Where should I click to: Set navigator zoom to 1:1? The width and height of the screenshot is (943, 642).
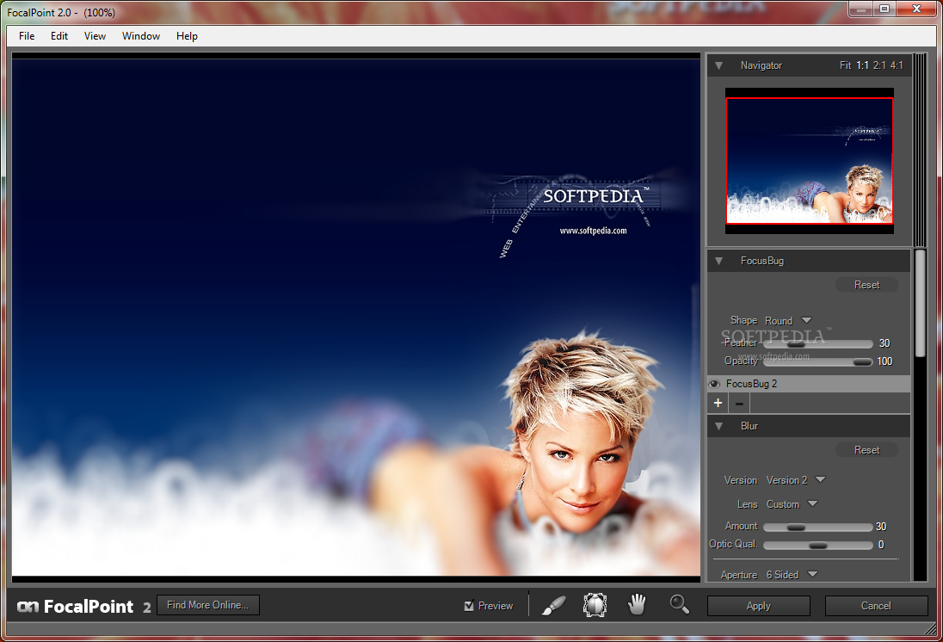(x=862, y=65)
